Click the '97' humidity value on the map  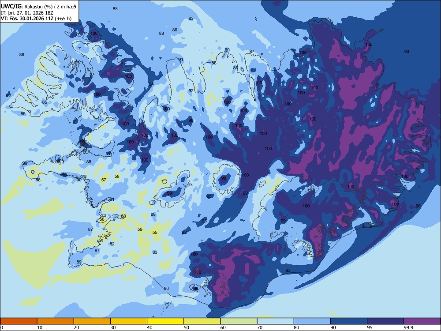[108, 153]
